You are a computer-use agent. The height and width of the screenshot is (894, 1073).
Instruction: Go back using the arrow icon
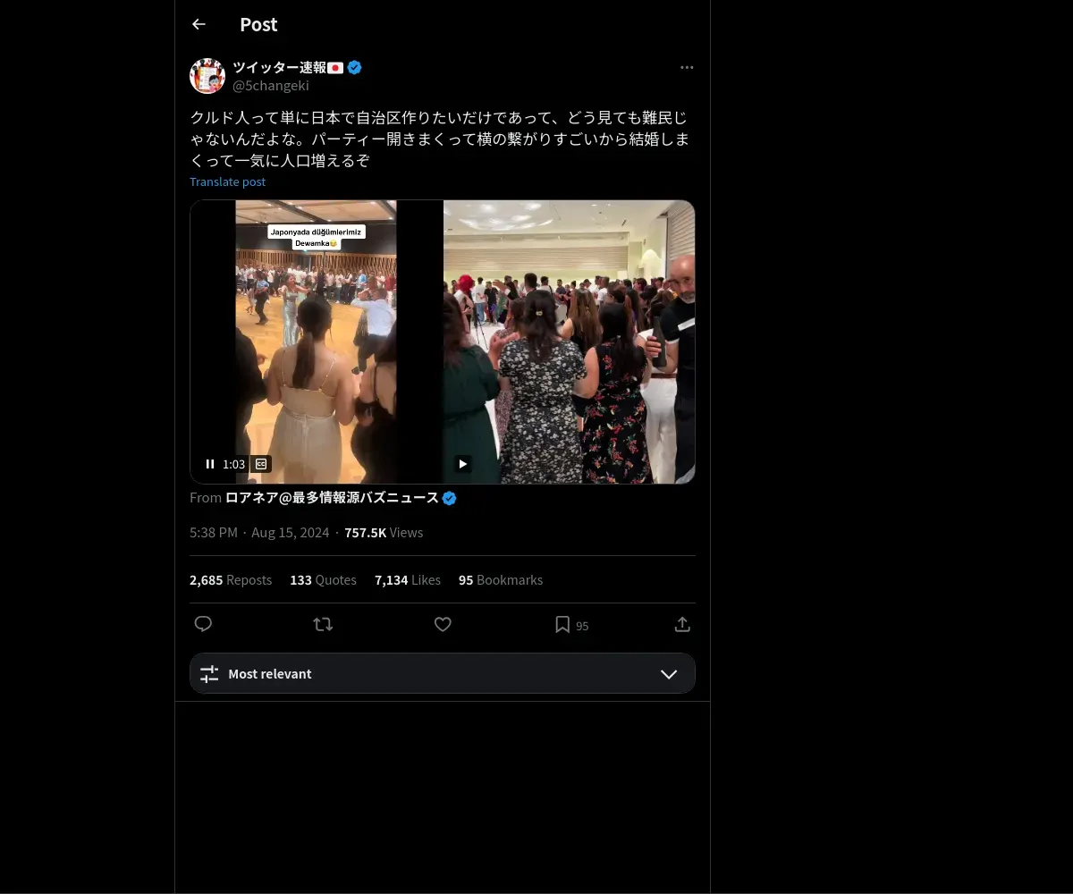point(199,24)
